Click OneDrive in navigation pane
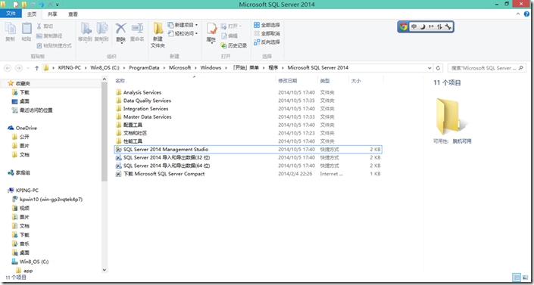The image size is (534, 285). click(27, 129)
